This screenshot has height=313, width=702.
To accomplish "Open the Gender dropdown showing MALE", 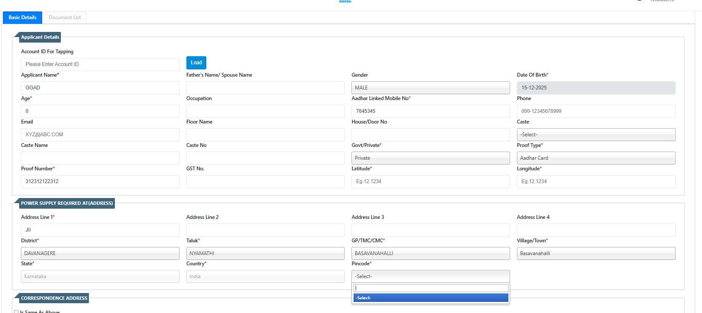I will tap(430, 88).
